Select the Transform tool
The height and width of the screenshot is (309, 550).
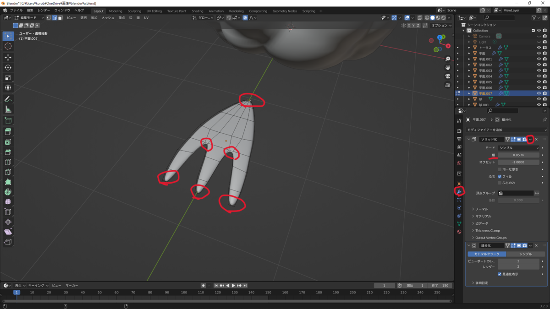click(8, 88)
